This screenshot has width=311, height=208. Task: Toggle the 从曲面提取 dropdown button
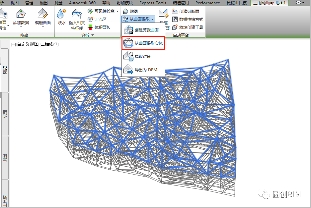click(x=138, y=19)
